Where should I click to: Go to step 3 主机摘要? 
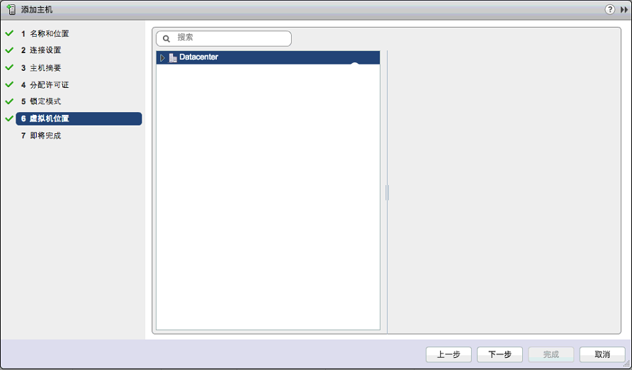(41, 68)
